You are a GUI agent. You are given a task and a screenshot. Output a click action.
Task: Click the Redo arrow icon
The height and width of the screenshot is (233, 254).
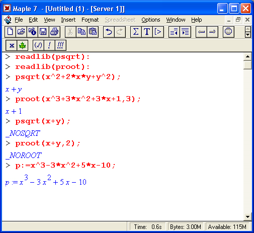pyautogui.click(x=120, y=32)
